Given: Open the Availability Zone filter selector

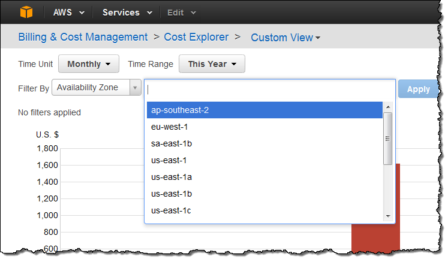Looking at the screenshot, I should (x=97, y=88).
